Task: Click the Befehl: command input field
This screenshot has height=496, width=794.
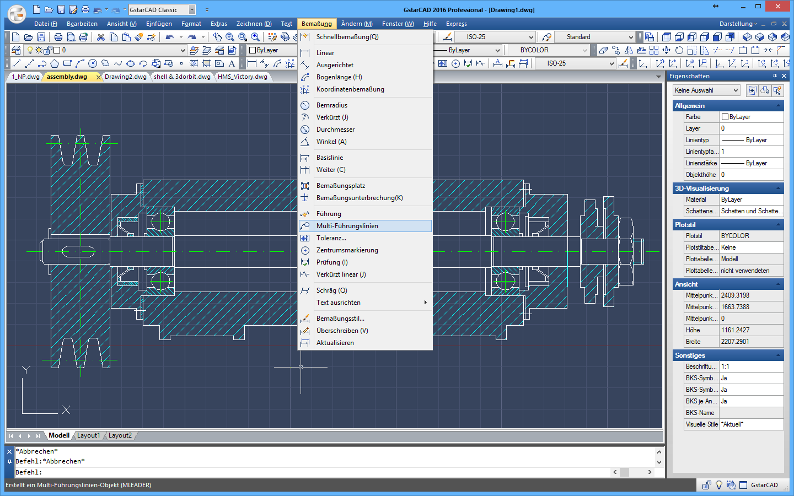Action: (x=312, y=472)
